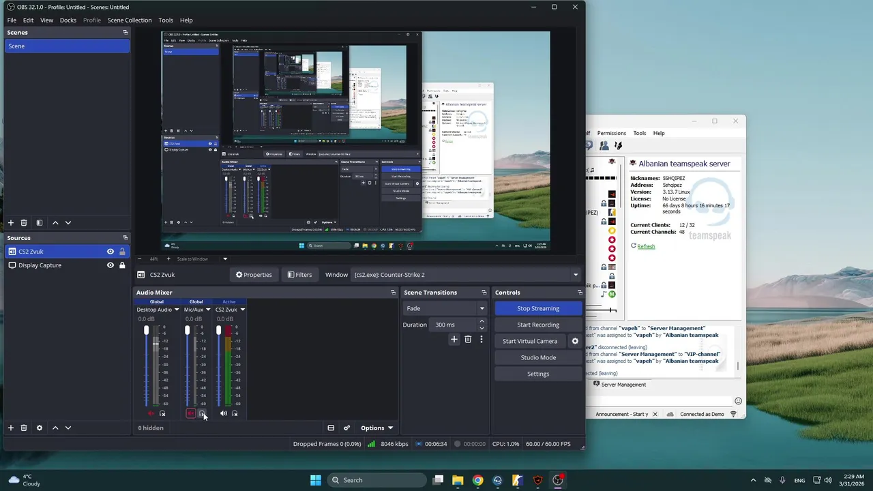Toggle lock for CS2 Zvuk source
The image size is (873, 491).
click(122, 252)
